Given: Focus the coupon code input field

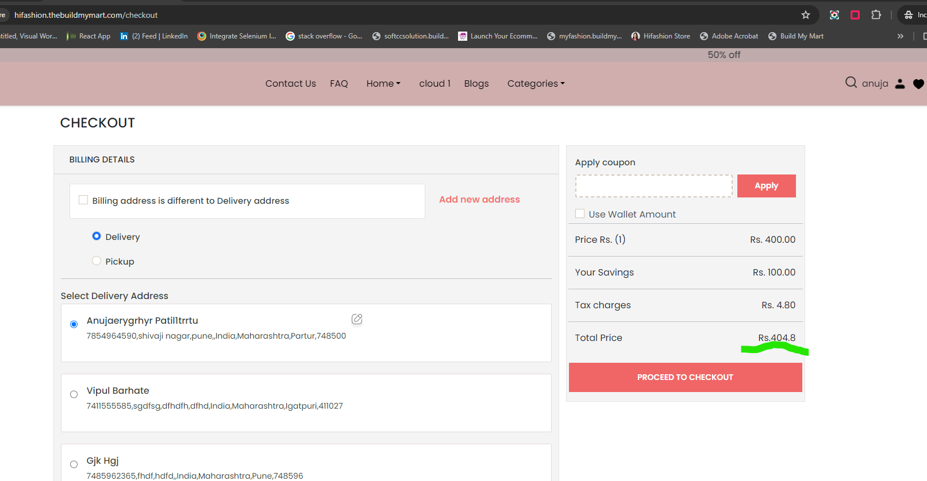Looking at the screenshot, I should [654, 186].
